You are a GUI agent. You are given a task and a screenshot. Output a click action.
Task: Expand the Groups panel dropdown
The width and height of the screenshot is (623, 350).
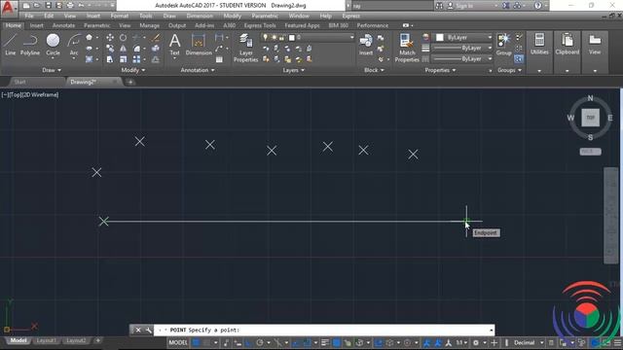point(509,70)
